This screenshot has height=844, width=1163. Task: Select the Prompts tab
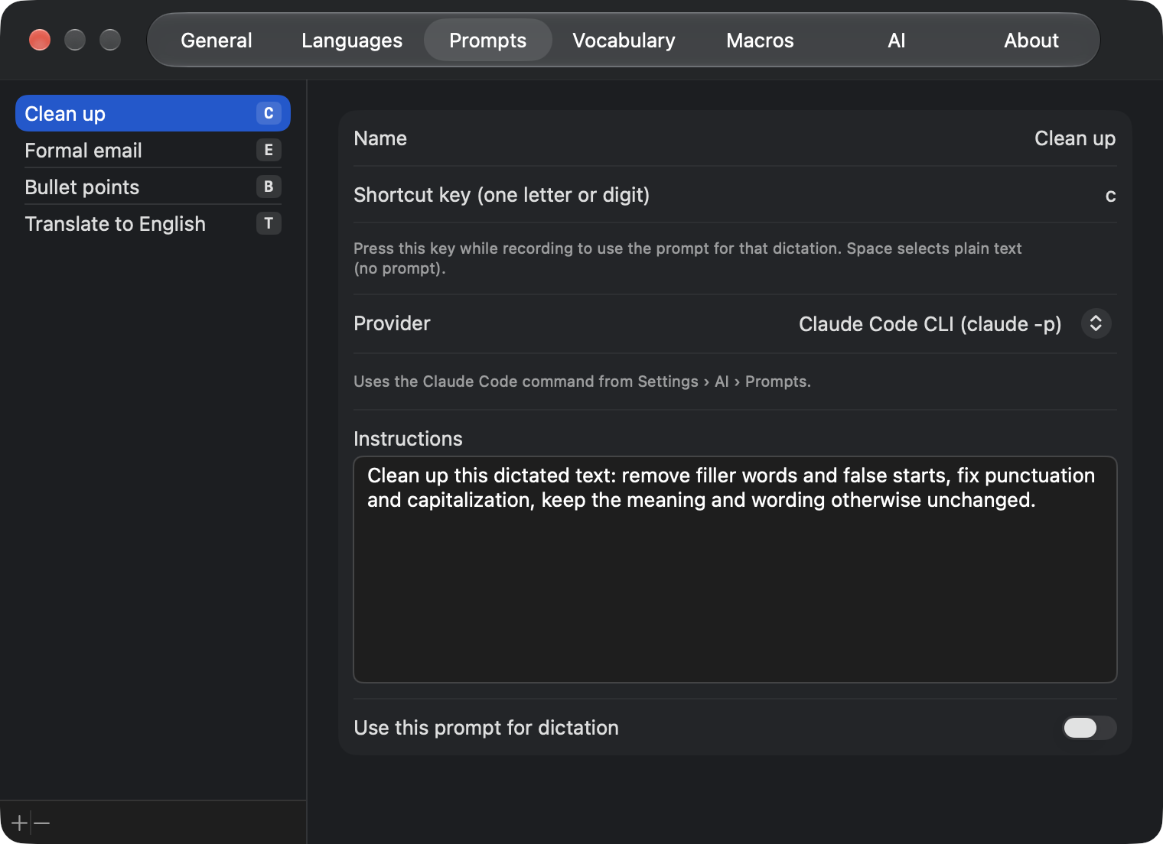point(488,41)
